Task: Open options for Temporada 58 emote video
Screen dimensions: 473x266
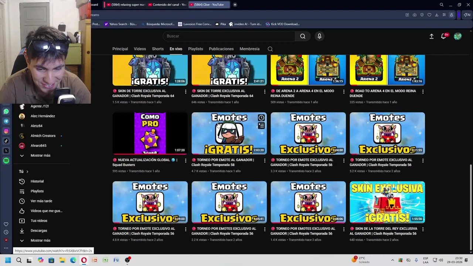Action: point(265,161)
